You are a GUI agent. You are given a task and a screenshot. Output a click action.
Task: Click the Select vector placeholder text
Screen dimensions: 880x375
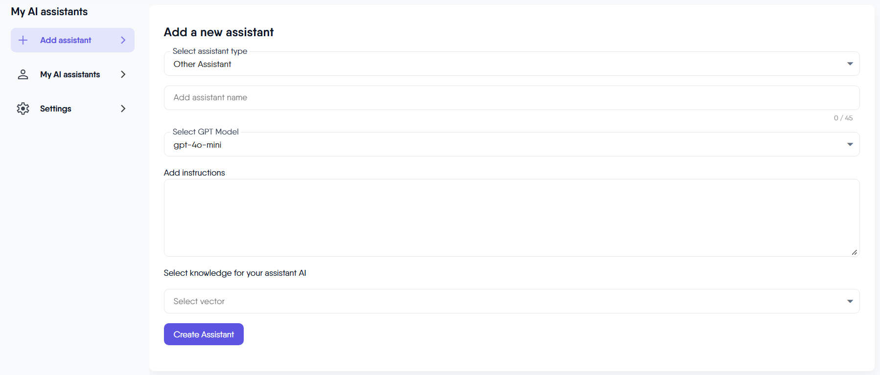tap(199, 301)
